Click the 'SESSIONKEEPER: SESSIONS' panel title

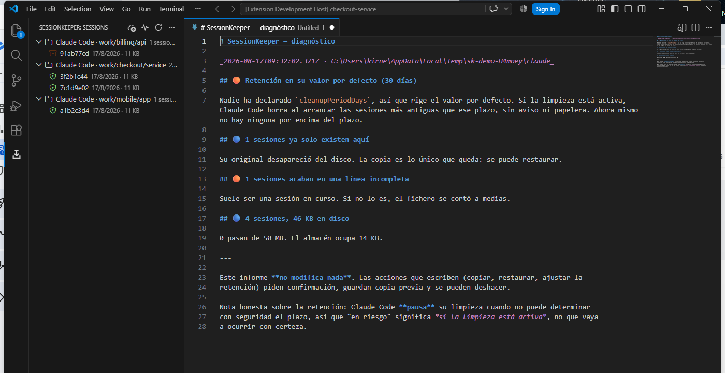pos(74,27)
